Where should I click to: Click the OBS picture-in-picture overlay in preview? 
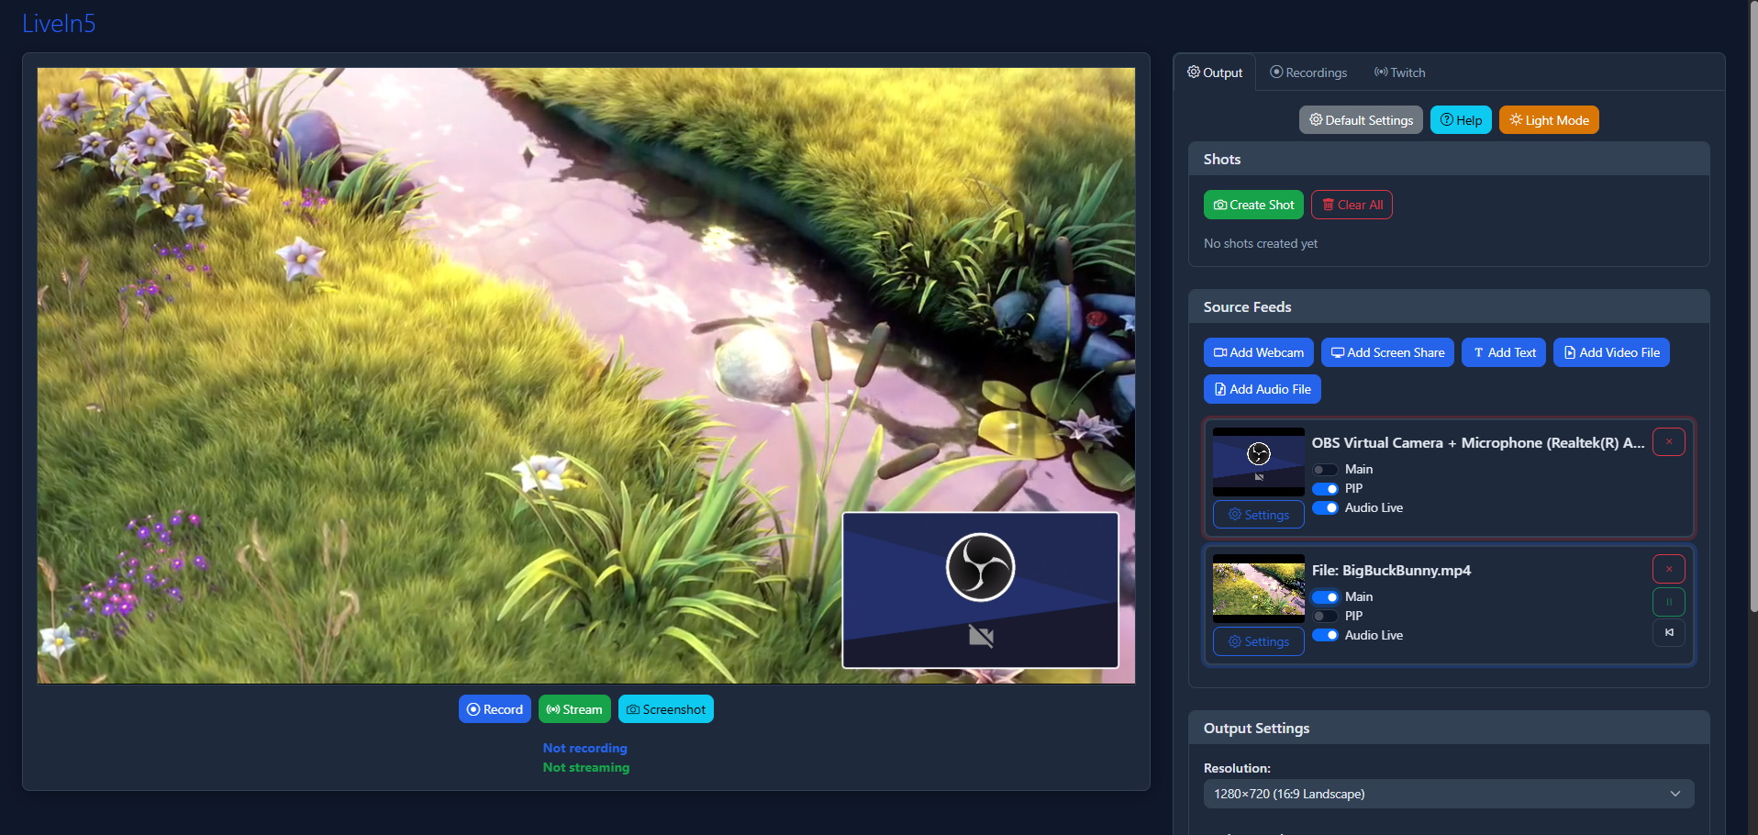(x=981, y=590)
